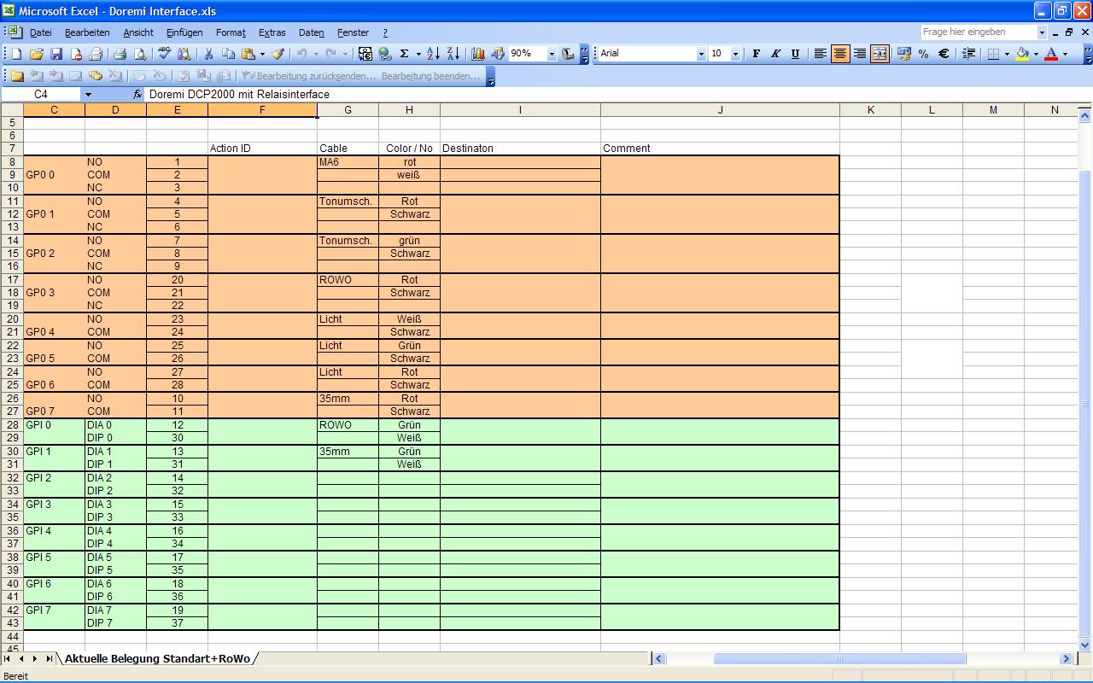Click column header J
This screenshot has width=1093, height=683.
click(x=720, y=110)
